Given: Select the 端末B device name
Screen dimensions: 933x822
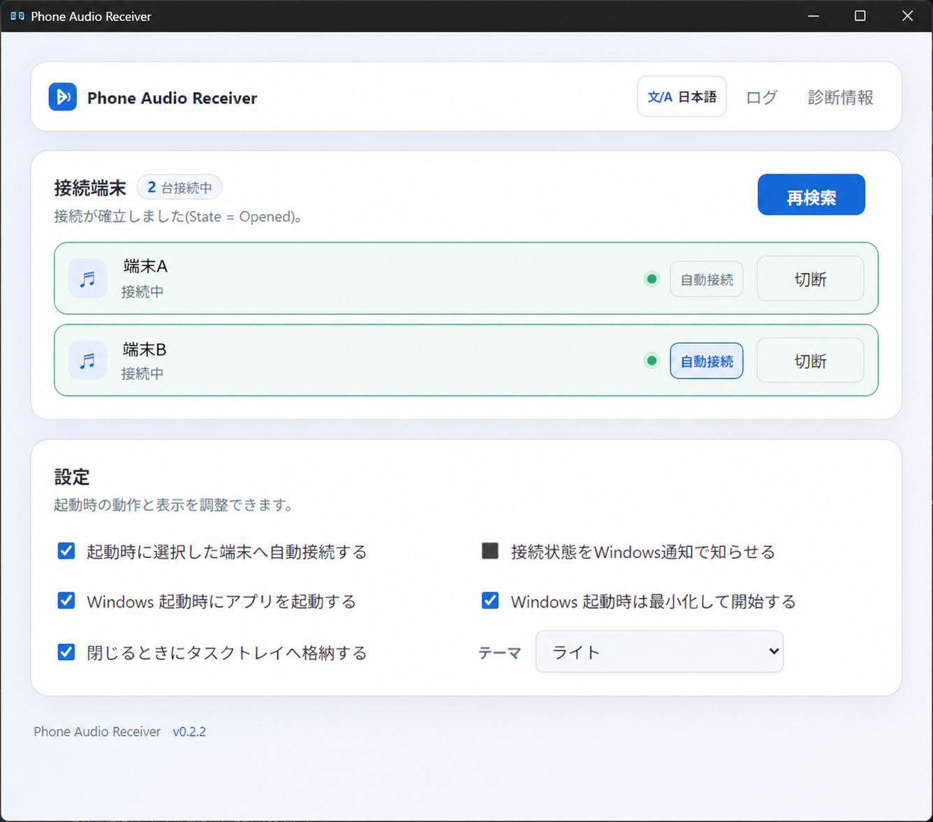Looking at the screenshot, I should 145,349.
